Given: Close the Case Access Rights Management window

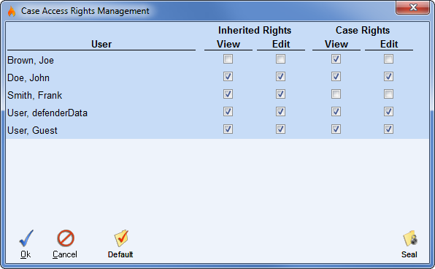Looking at the screenshot, I should coord(413,7).
